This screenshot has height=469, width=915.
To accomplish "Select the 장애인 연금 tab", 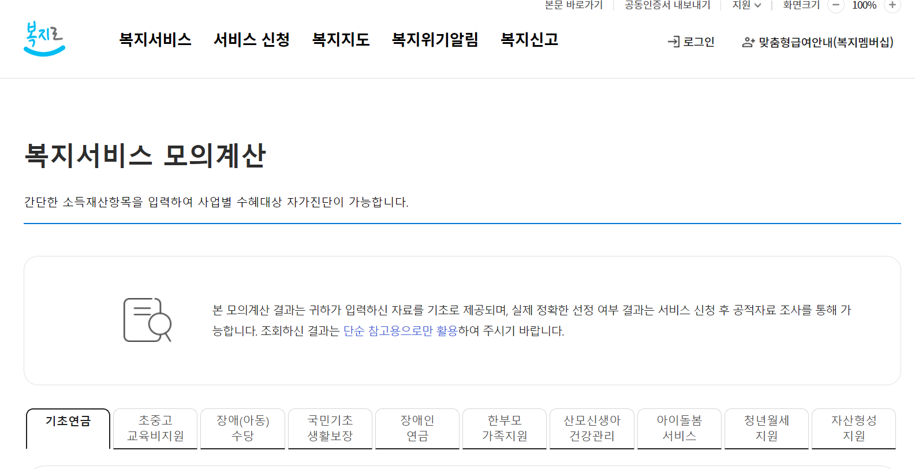I will (417, 428).
